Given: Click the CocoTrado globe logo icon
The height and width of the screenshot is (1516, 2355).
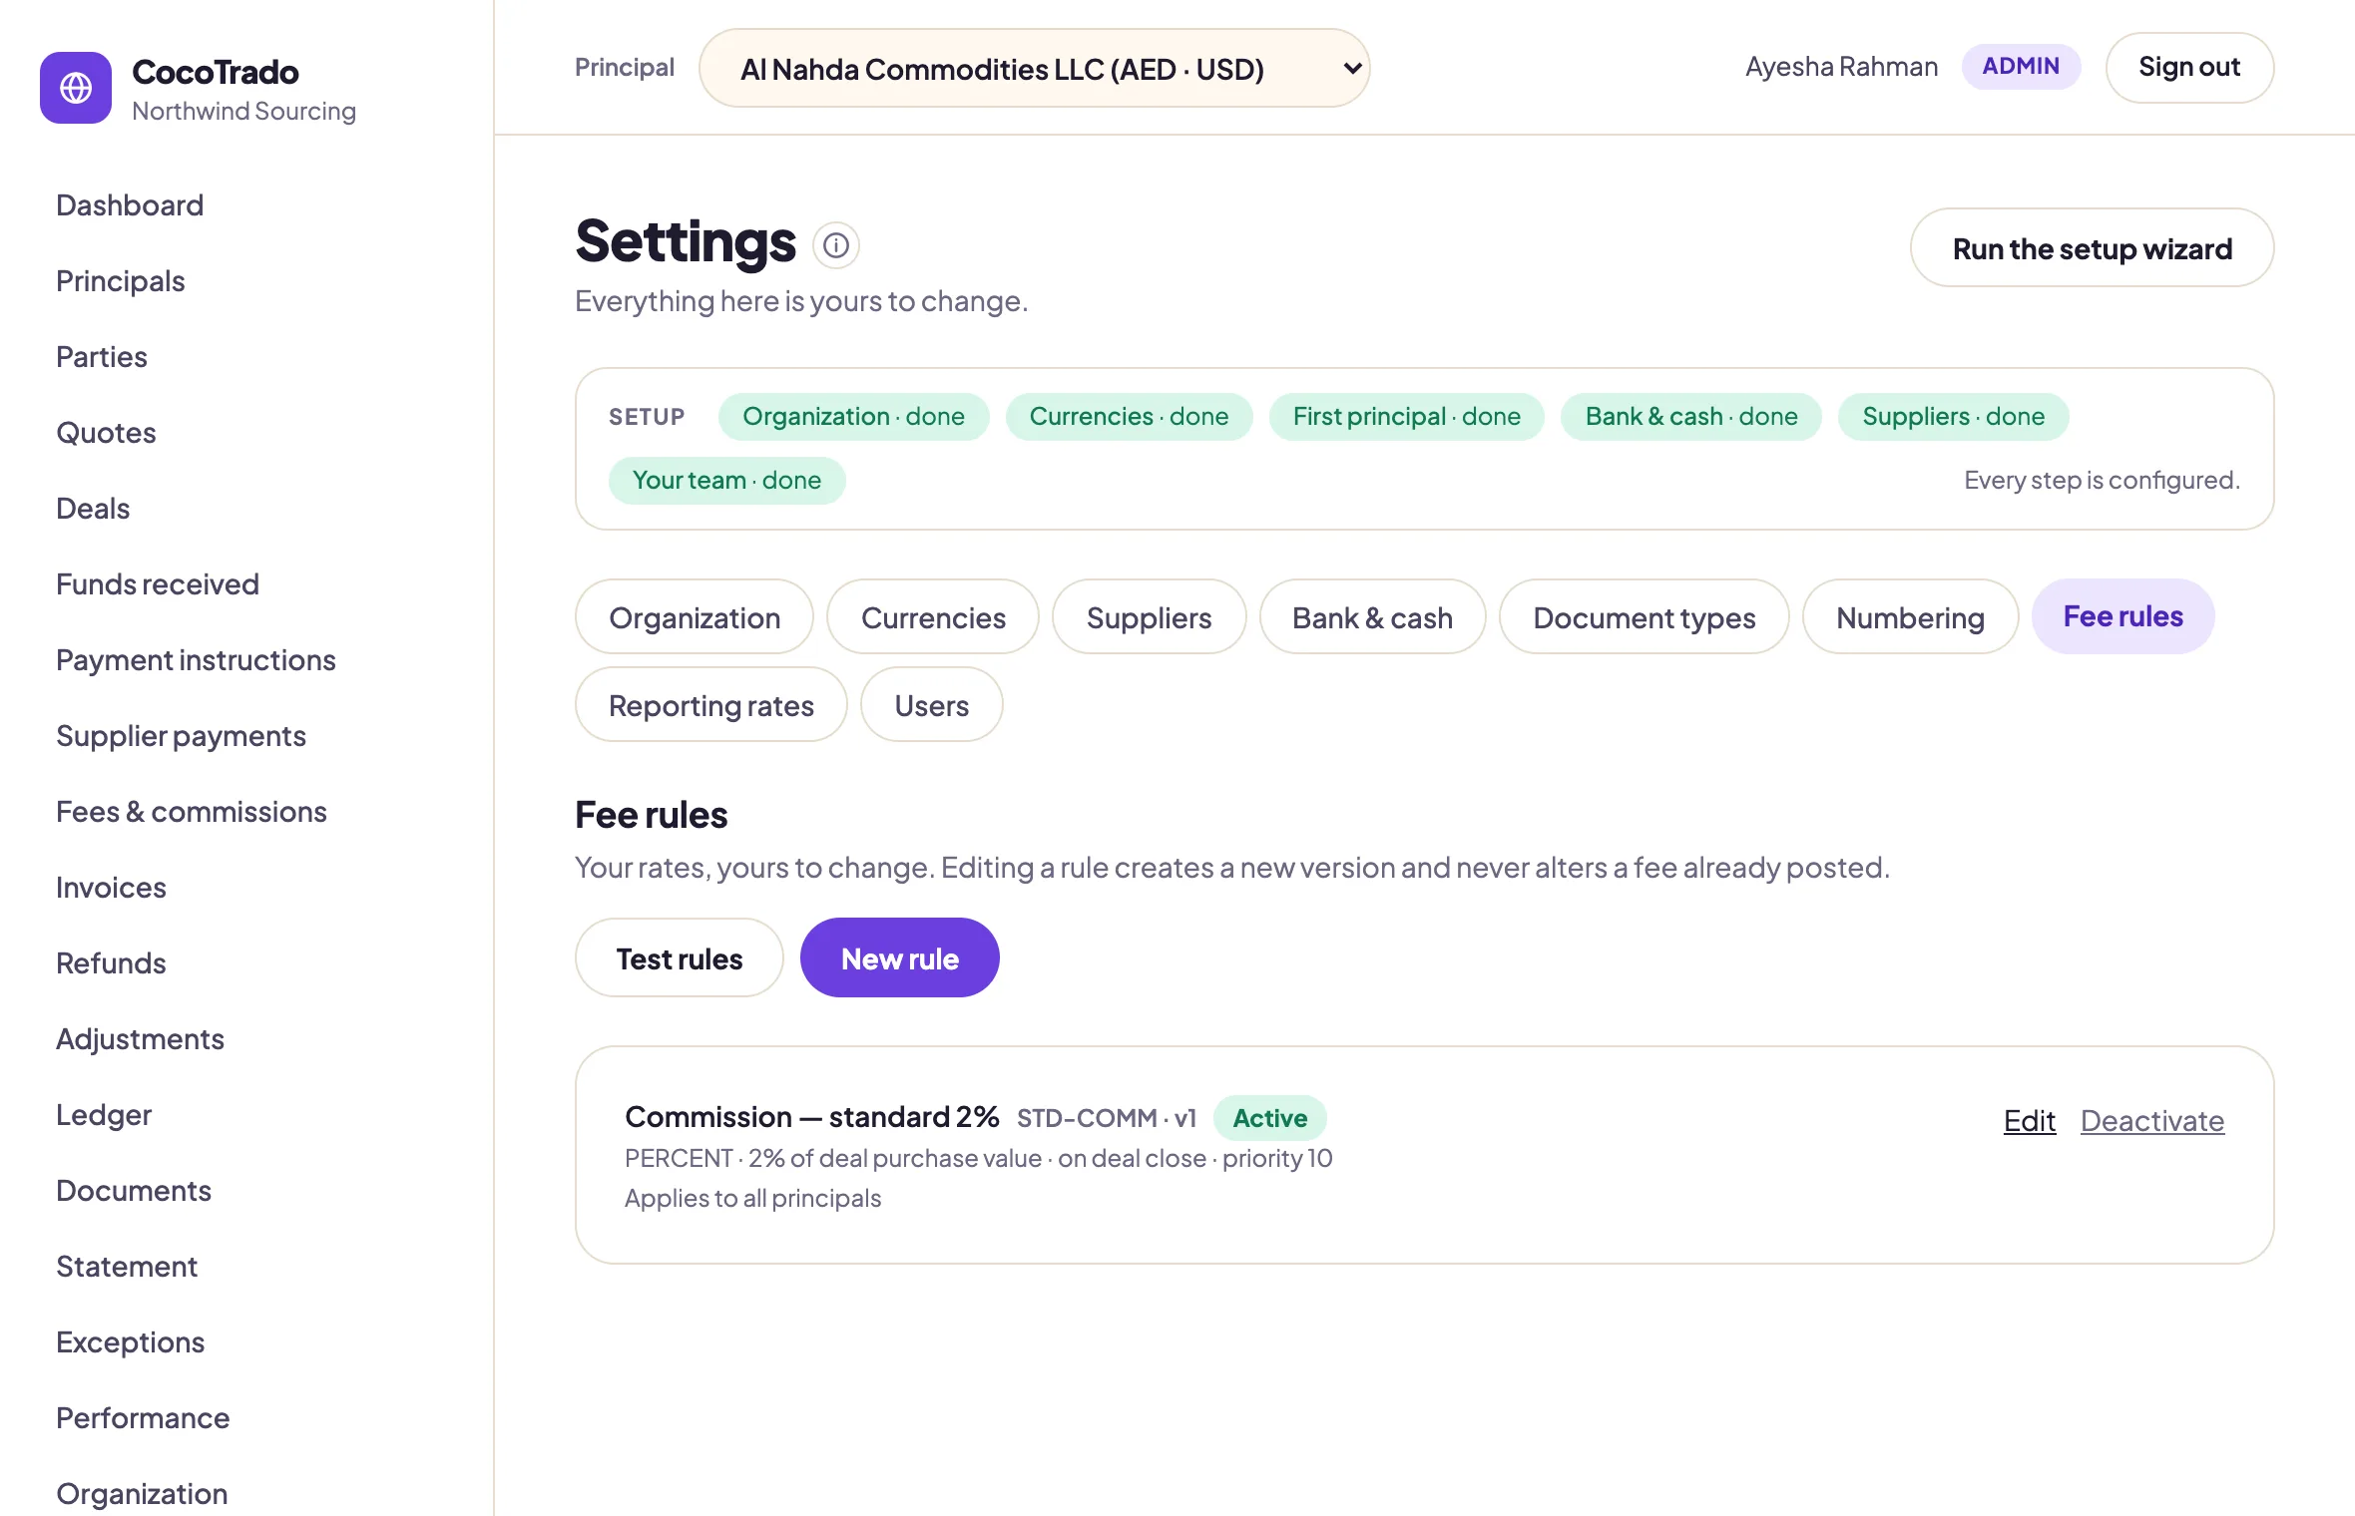Looking at the screenshot, I should coord(76,88).
